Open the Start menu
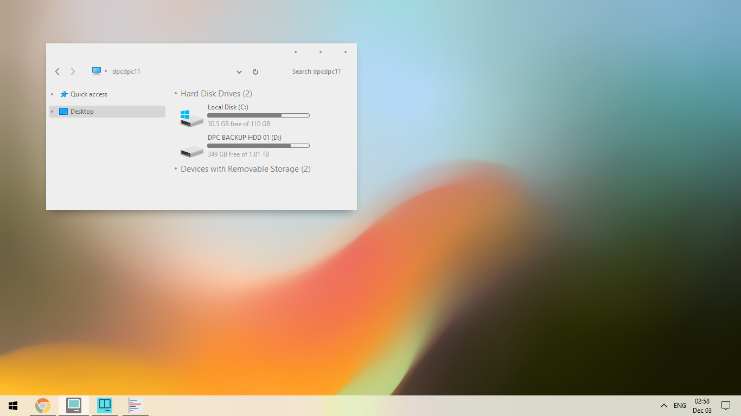 (12, 405)
